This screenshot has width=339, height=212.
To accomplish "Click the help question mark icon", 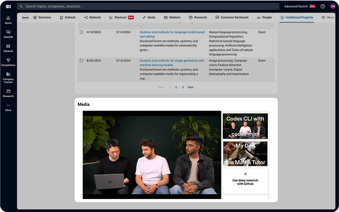I will 323,6.
